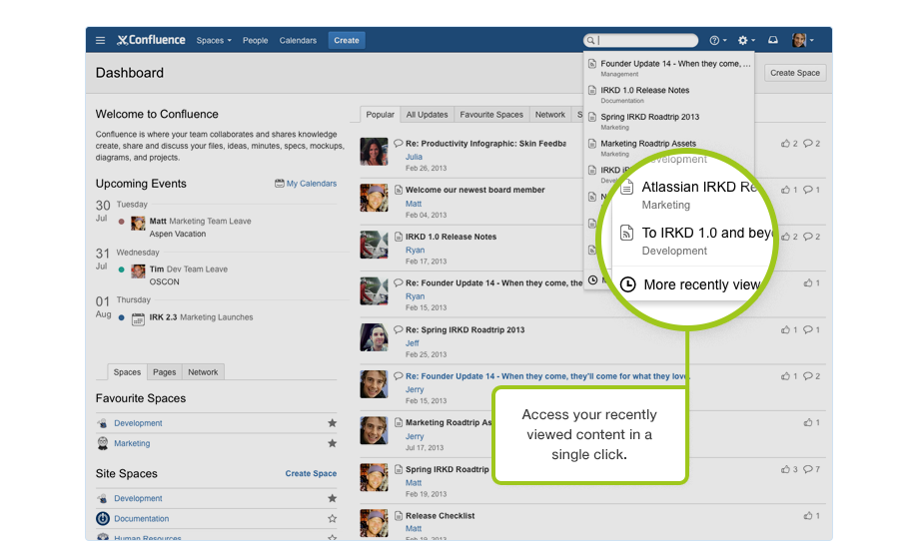Open Jeff's profile link

(x=413, y=343)
